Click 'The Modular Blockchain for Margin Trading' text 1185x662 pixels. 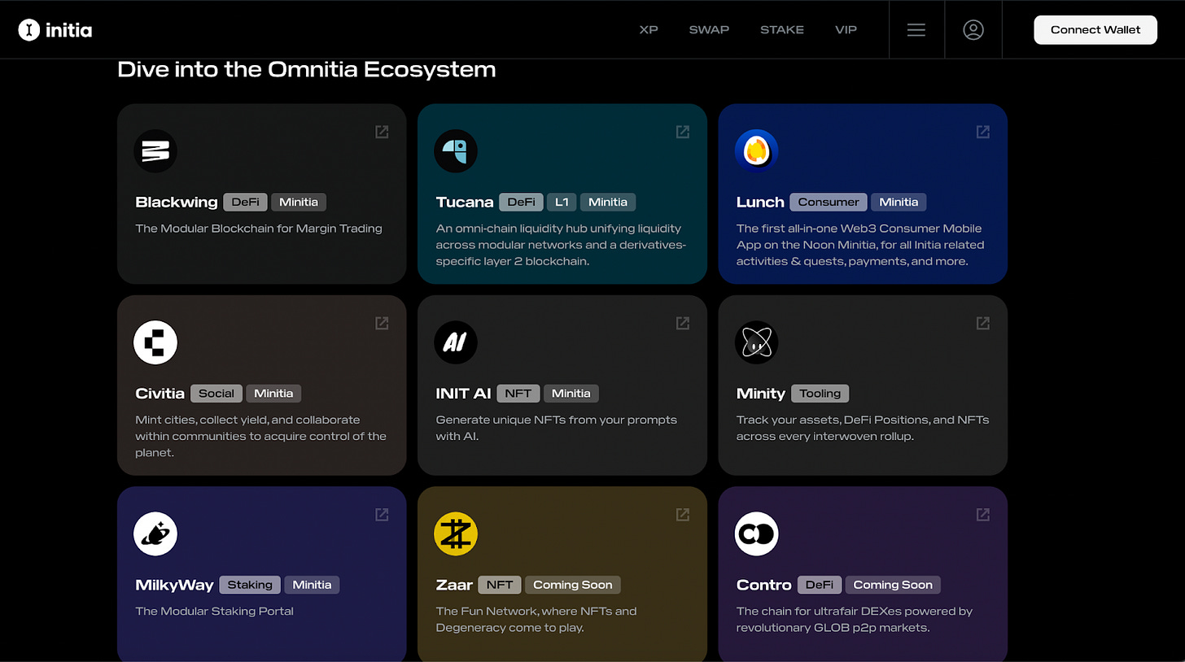(259, 229)
